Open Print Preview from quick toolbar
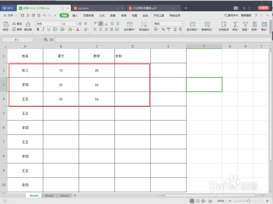 pos(39,16)
